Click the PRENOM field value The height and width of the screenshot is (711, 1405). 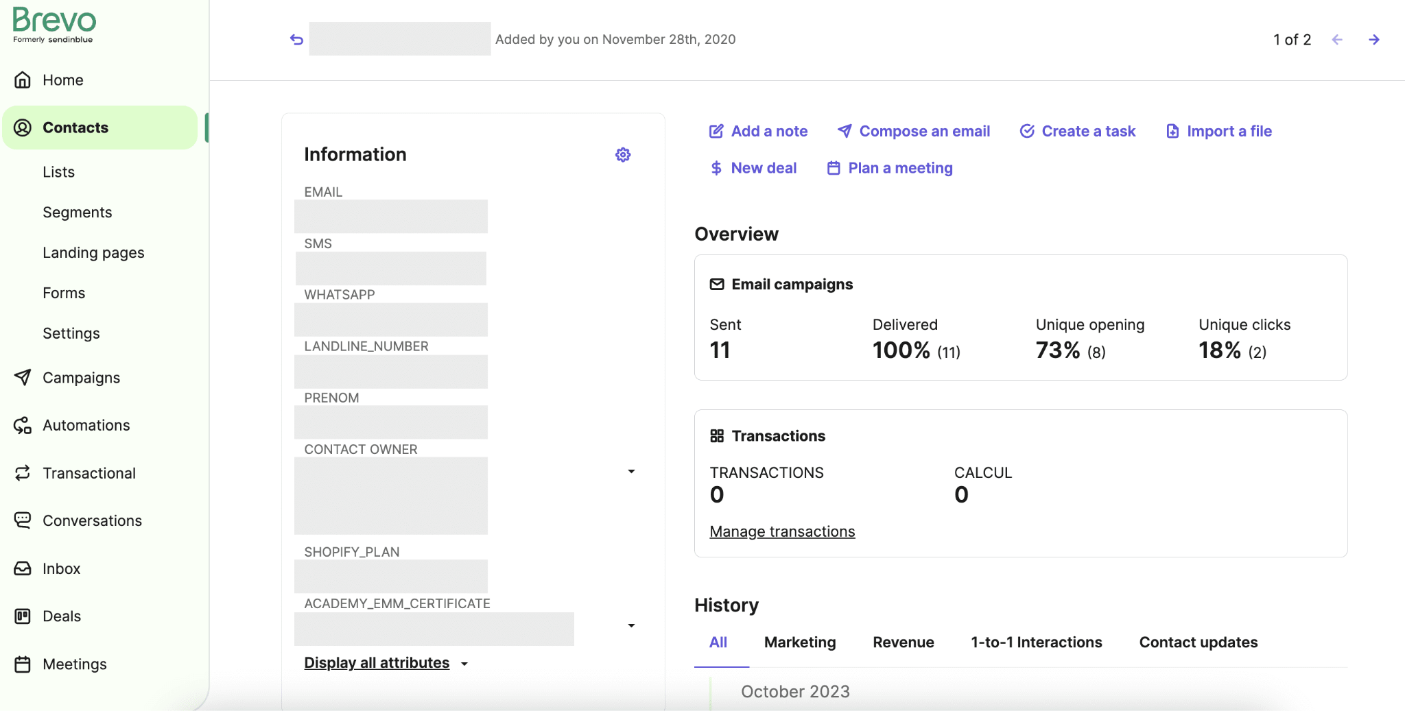391,422
